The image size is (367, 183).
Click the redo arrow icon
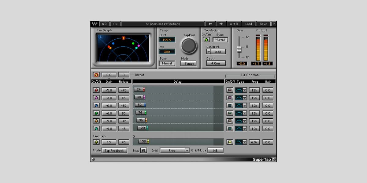click(115, 24)
